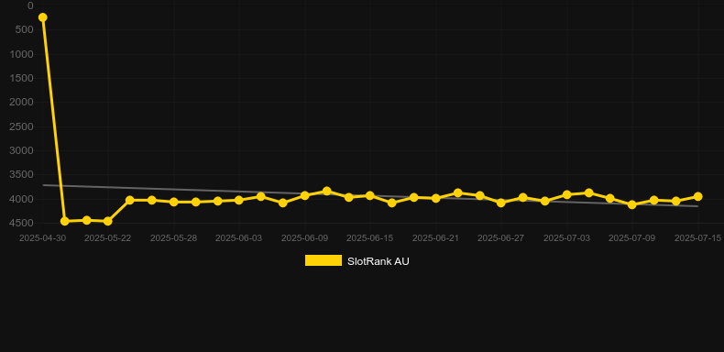The height and width of the screenshot is (352, 724).
Task: Click the 1000 y-axis label
Action: click(x=22, y=54)
